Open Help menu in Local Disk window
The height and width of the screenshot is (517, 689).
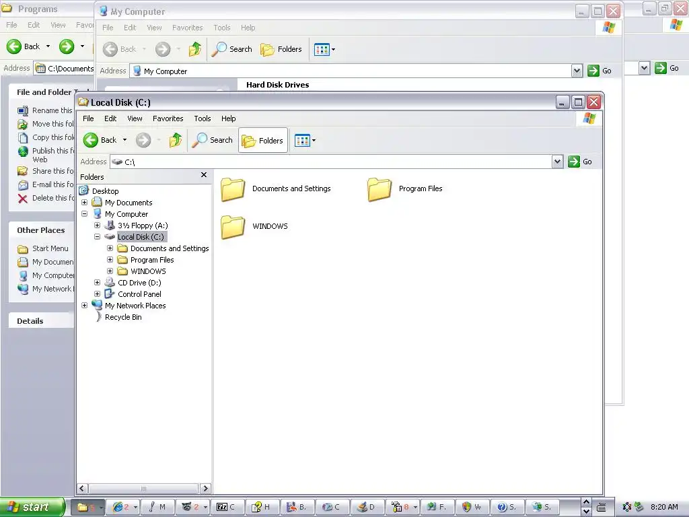click(229, 118)
